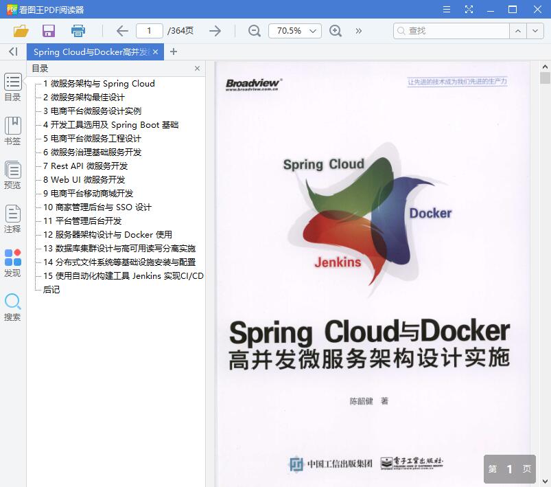Enter fullscreen mode with expand icon

[469, 9]
